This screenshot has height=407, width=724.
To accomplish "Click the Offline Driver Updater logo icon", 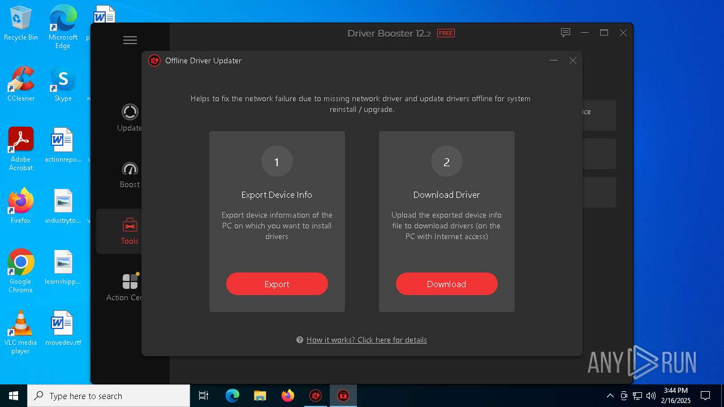I will (x=154, y=60).
